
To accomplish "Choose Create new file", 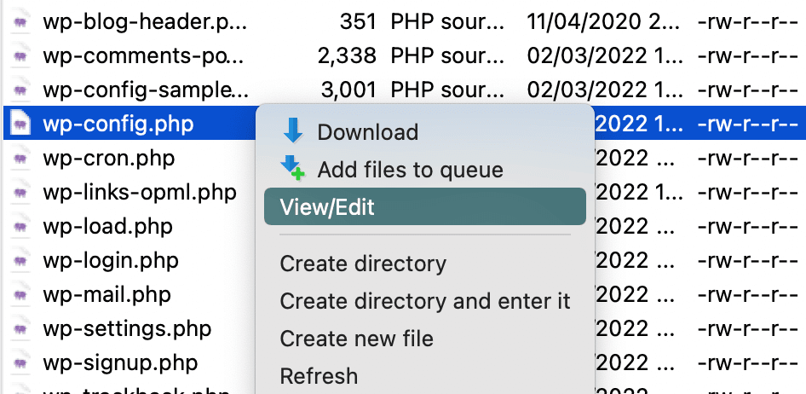I will pyautogui.click(x=424, y=339).
